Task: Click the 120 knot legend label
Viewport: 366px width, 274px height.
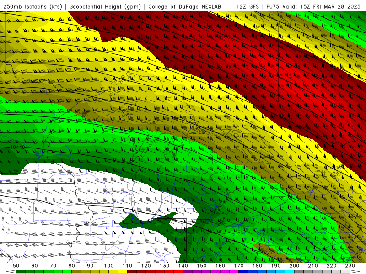Action: [146, 266]
